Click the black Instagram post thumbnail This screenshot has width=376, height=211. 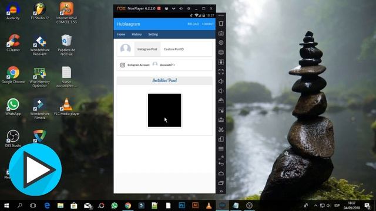coord(164,110)
